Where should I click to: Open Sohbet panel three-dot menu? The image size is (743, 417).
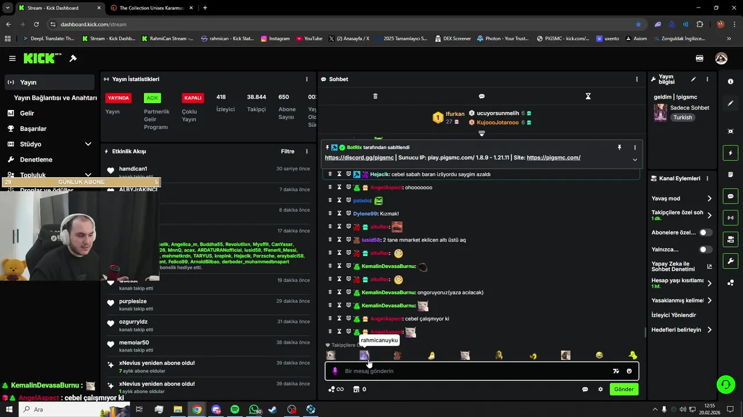pos(637,79)
